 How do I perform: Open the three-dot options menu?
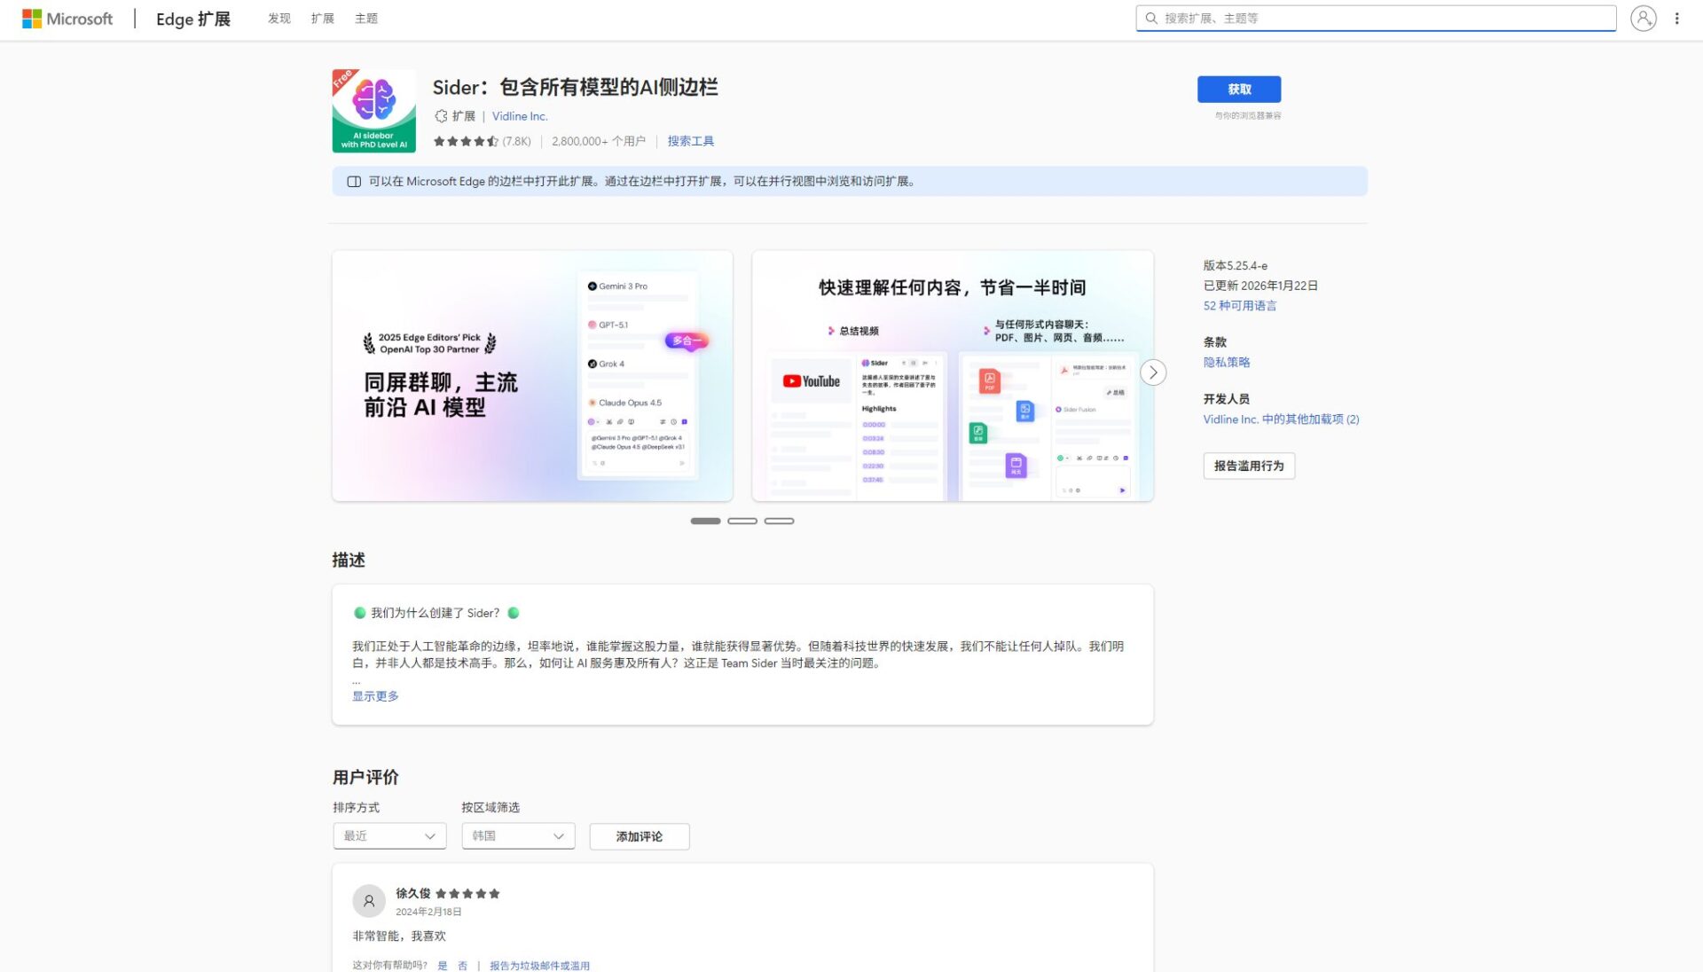(x=1676, y=18)
